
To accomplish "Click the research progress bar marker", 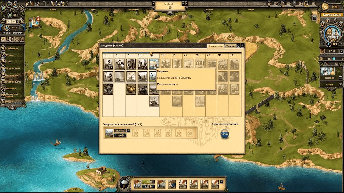I will tap(151, 54).
